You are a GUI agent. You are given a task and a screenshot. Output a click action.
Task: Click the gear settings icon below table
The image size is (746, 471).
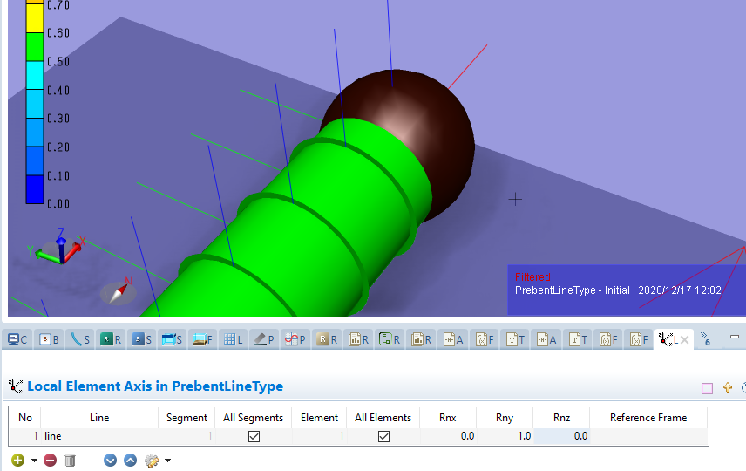tap(153, 460)
